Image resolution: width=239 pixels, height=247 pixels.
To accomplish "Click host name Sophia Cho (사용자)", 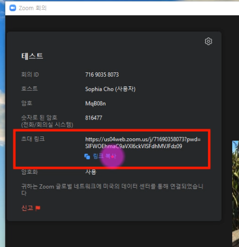I will 110,89.
